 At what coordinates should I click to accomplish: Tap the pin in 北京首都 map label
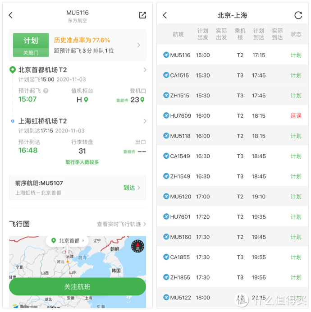pyautogui.click(x=53, y=241)
